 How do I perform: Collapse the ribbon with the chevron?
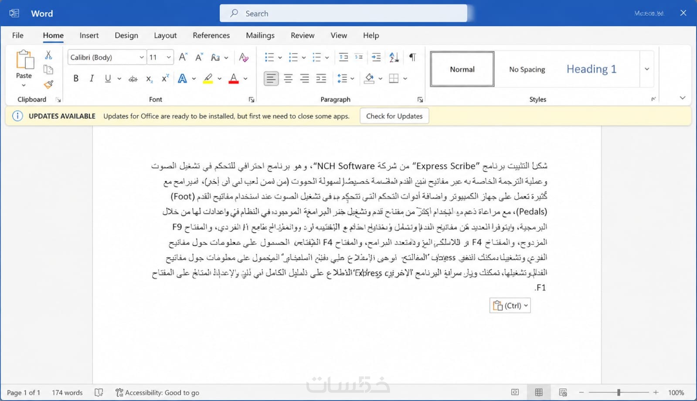pyautogui.click(x=683, y=98)
